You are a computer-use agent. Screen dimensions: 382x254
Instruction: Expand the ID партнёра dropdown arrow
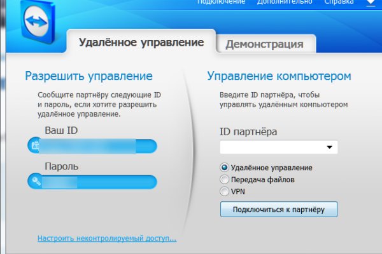click(330, 147)
